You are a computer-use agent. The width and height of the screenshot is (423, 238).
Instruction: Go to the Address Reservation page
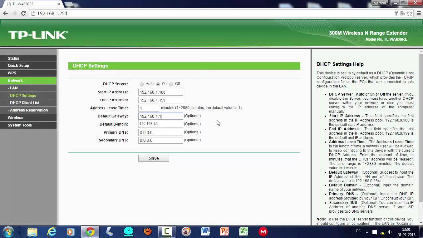coord(28,110)
